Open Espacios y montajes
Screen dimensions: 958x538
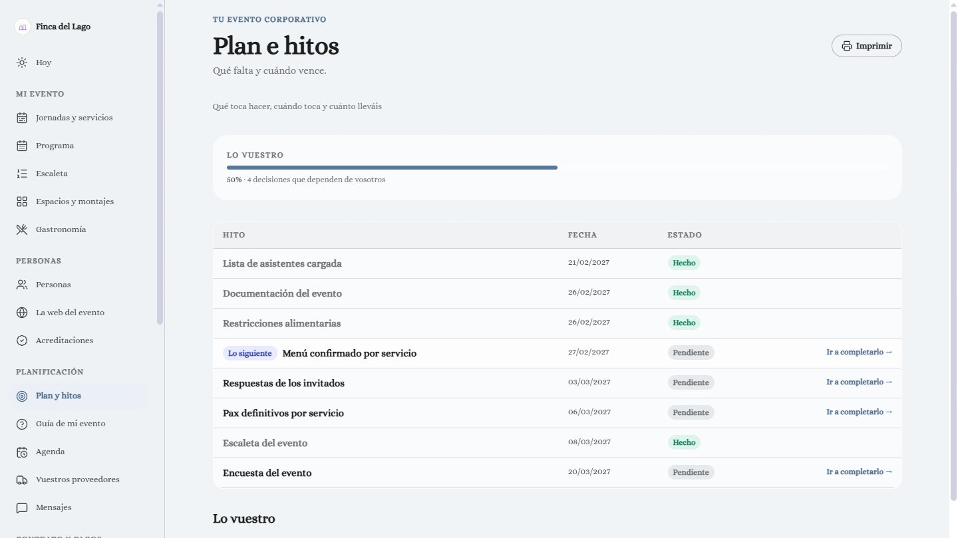pyautogui.click(x=79, y=202)
